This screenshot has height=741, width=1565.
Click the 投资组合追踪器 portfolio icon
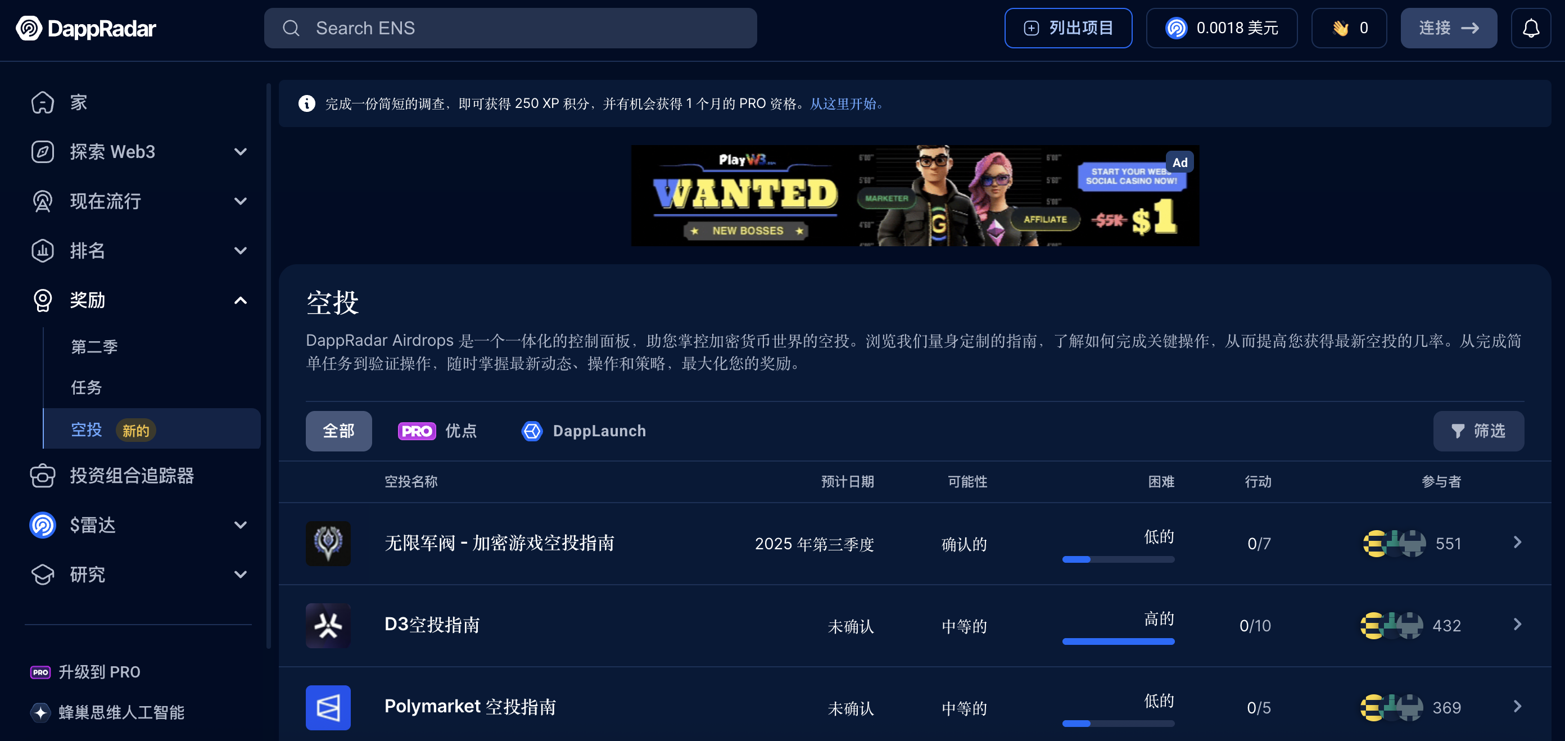43,476
